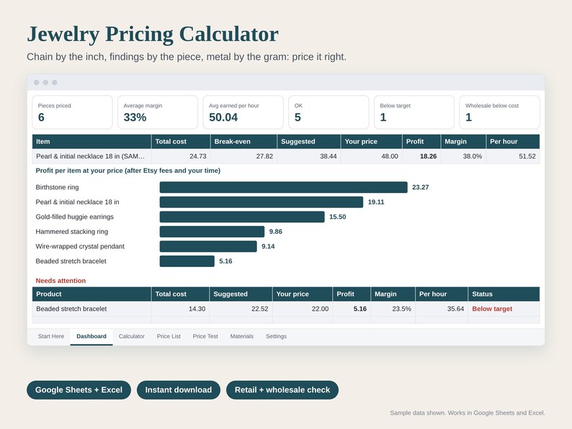Click the 9.86 bar value label
The width and height of the screenshot is (572, 429).
point(275,232)
